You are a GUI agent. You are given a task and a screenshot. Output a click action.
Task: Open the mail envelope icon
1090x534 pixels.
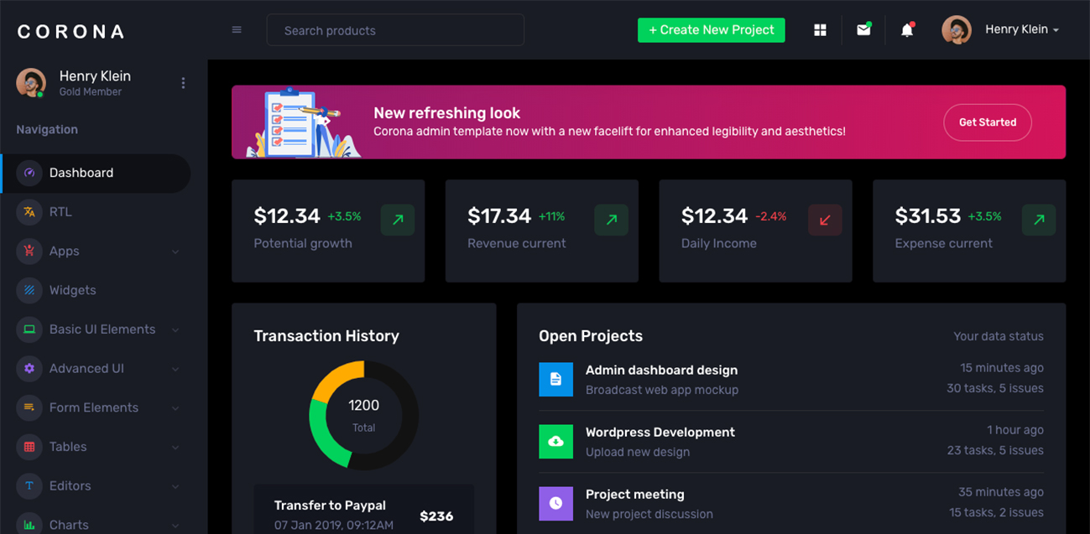pos(863,30)
